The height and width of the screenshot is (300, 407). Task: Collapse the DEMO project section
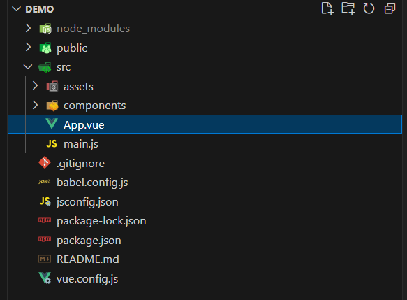point(16,9)
